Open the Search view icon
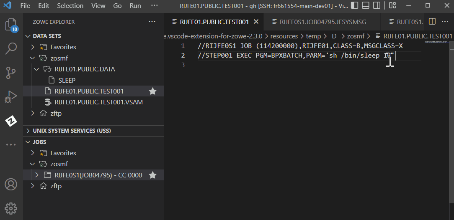454x220 pixels. (x=11, y=48)
